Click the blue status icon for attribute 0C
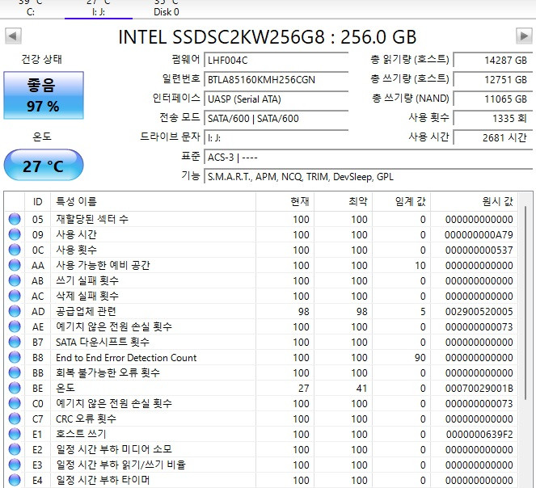 coord(15,250)
